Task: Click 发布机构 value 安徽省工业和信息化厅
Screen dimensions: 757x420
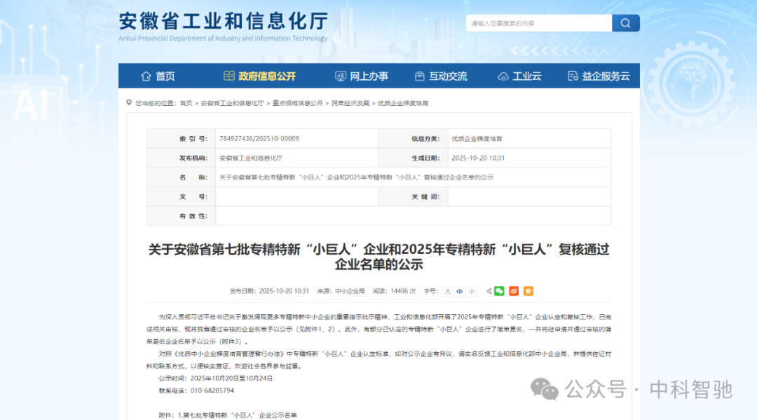Action: (251, 158)
